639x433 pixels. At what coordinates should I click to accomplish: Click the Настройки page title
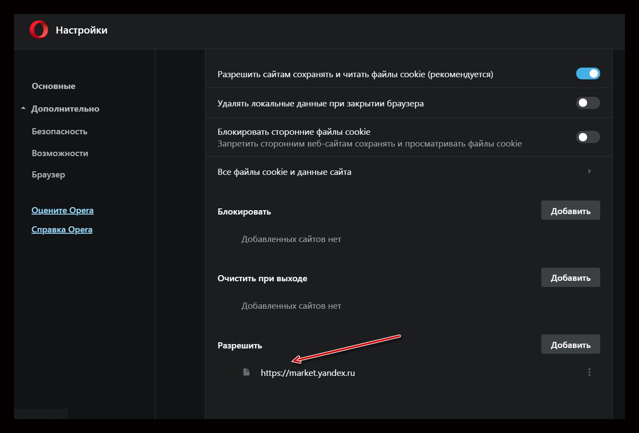82,30
